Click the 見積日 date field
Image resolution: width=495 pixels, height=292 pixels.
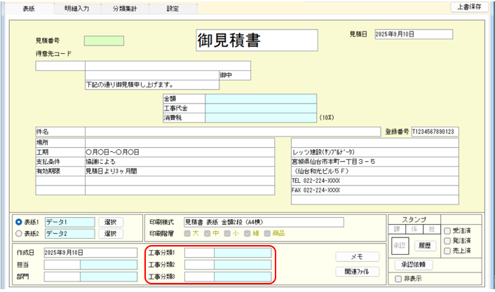tap(413, 34)
